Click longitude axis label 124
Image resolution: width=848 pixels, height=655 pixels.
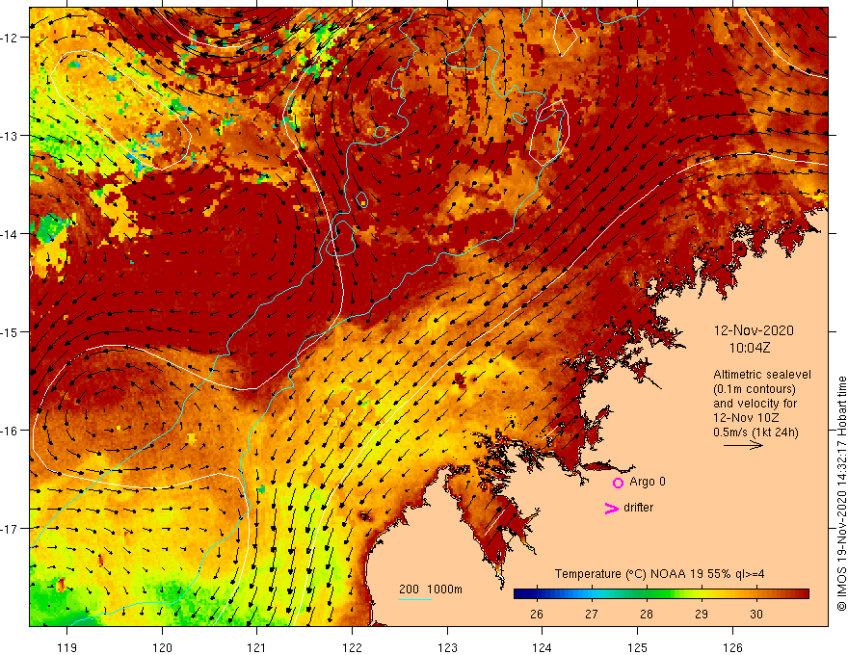point(543,647)
